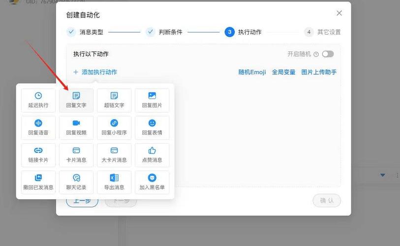Screen dimensions: 400x246
Task: Select the 导出消息 export action
Action: coord(114,182)
